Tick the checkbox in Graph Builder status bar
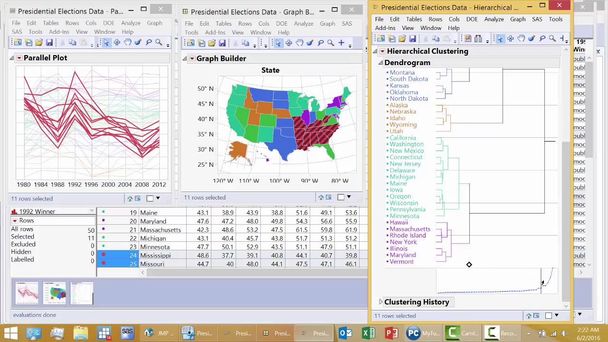The height and width of the screenshot is (342, 608). coord(341,197)
